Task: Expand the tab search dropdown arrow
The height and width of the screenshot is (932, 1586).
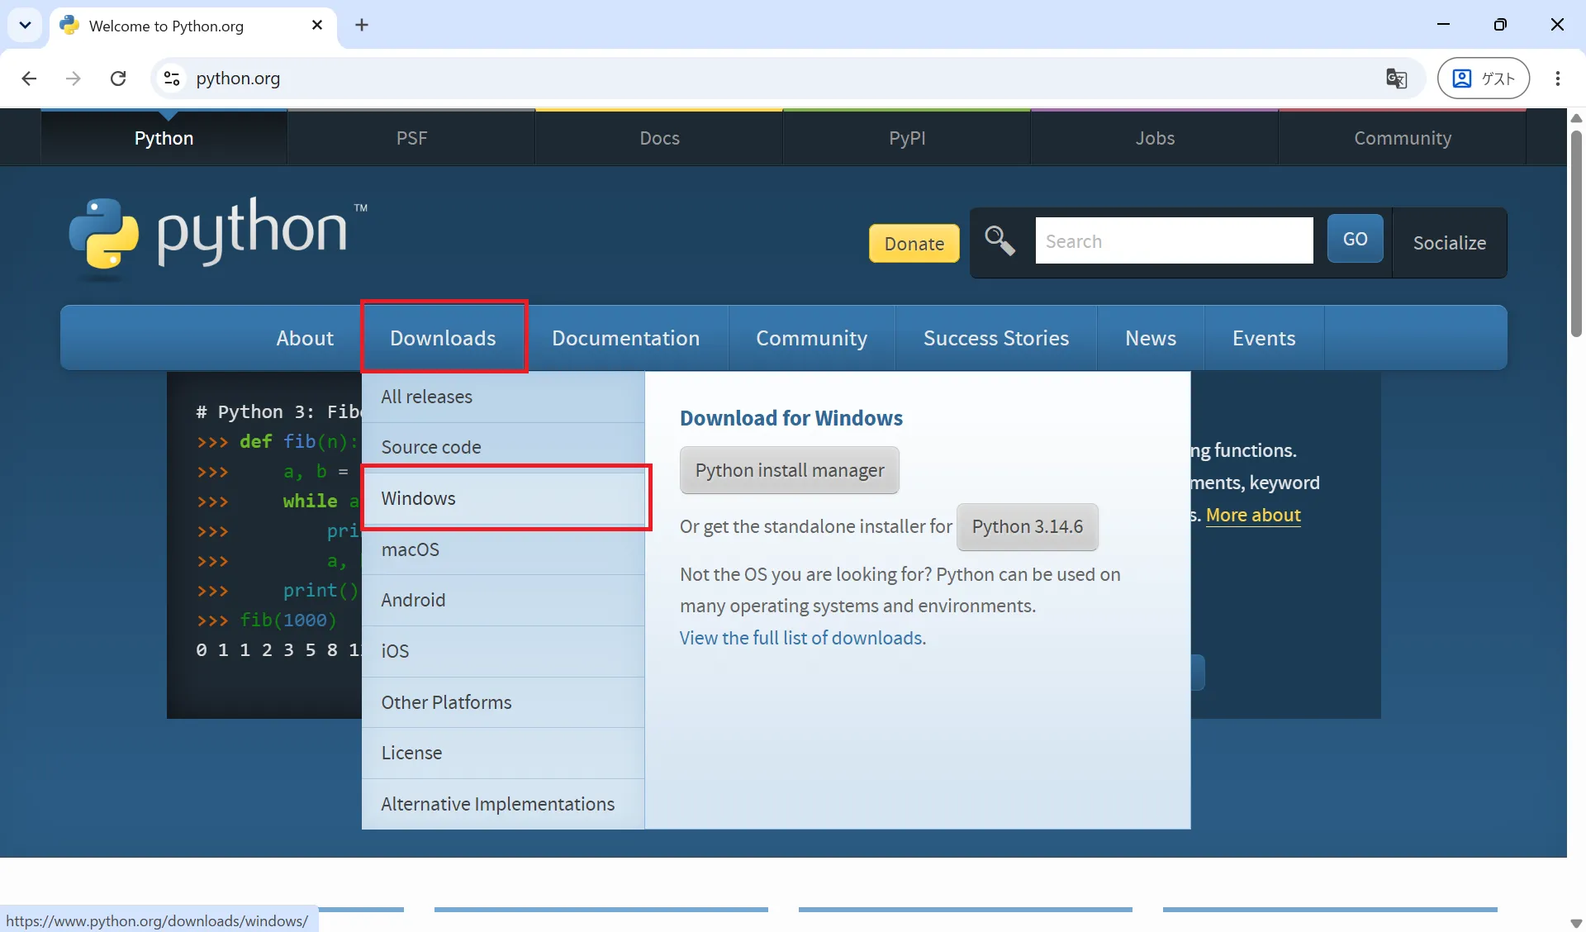Action: click(x=25, y=25)
